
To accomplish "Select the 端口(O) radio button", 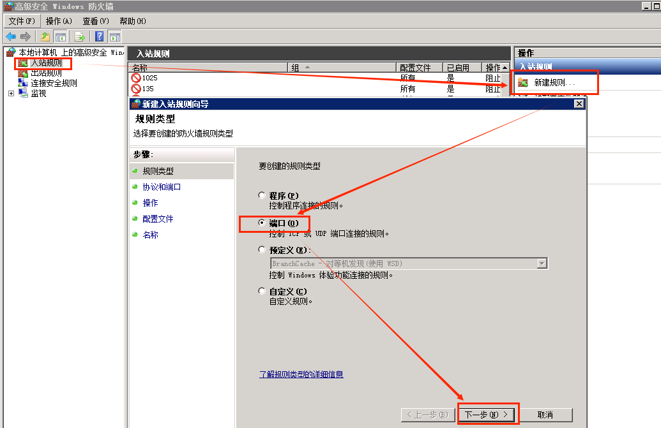I will pyautogui.click(x=262, y=223).
